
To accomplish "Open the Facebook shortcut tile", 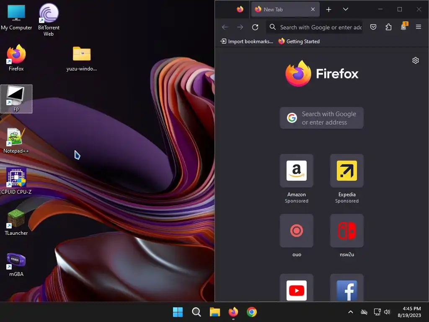I will pyautogui.click(x=346, y=288).
